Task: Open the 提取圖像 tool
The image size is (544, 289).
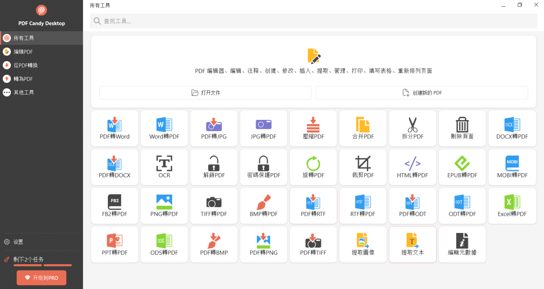Action: click(x=363, y=244)
